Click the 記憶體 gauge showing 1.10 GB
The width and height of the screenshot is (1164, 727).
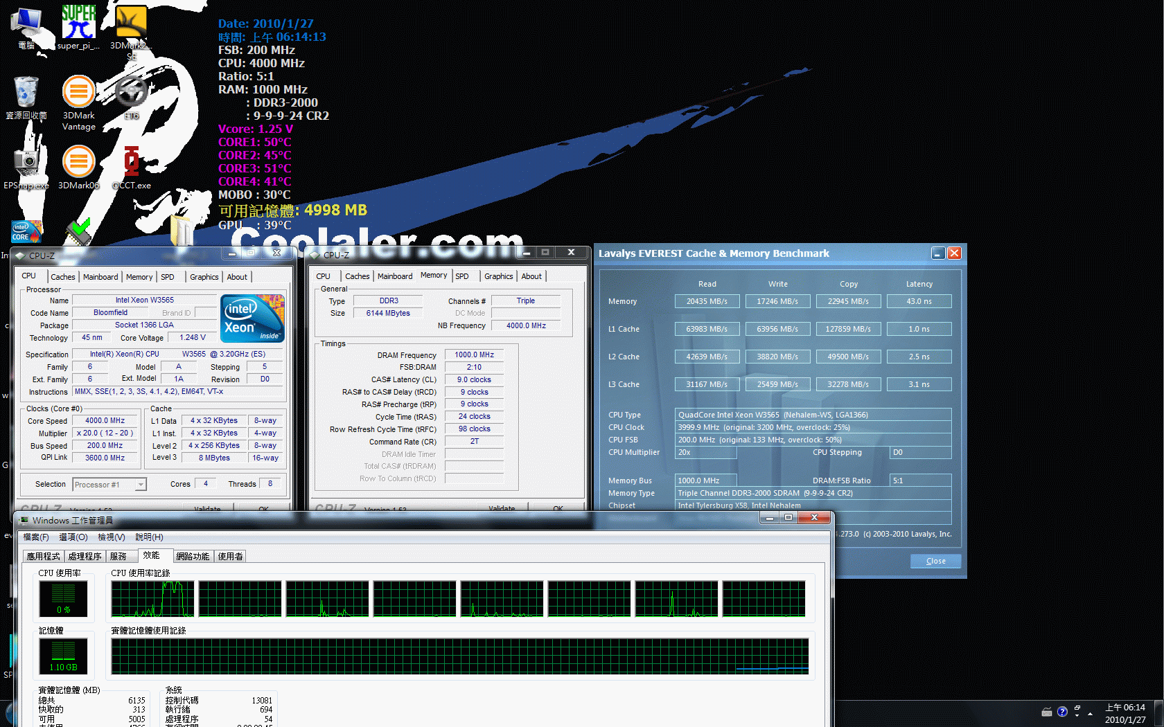(63, 656)
